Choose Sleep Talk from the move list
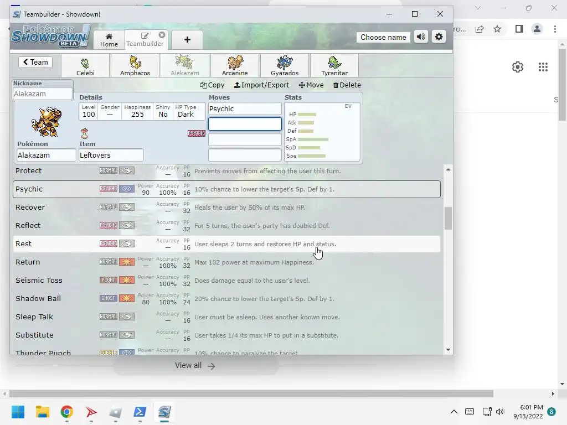567x425 pixels. (x=226, y=317)
